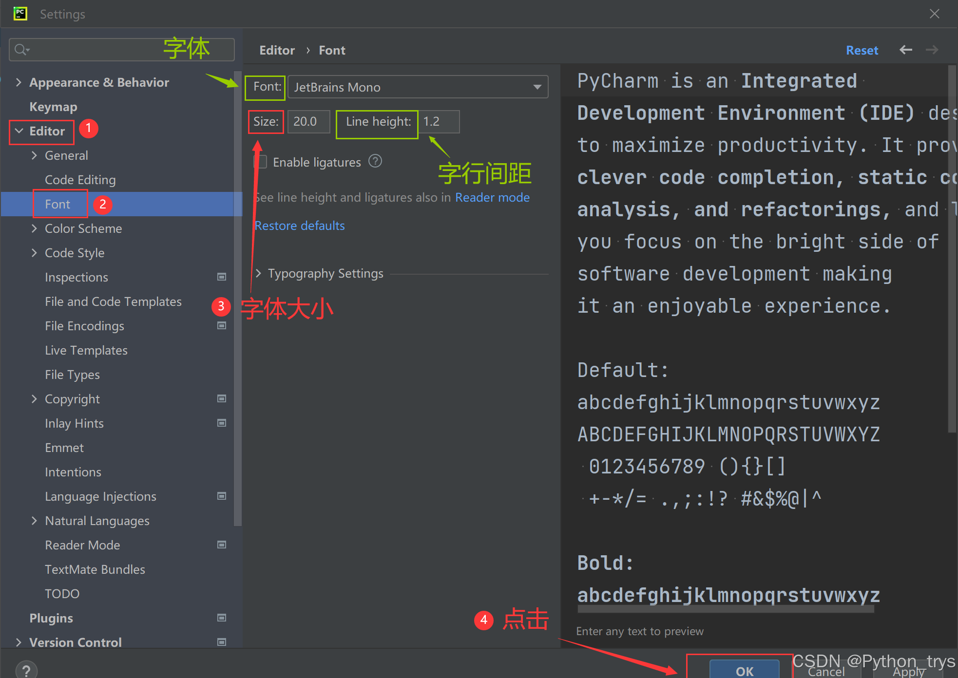The image size is (958, 678).
Task: Click project-level icon beside Plugins
Action: (222, 618)
